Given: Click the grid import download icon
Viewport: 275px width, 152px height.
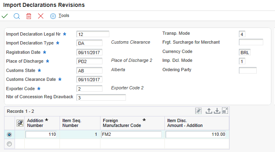Looking at the screenshot, I should [x=217, y=111].
